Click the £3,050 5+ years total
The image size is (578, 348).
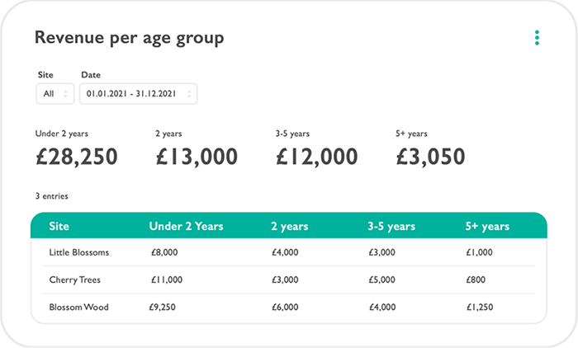(430, 157)
